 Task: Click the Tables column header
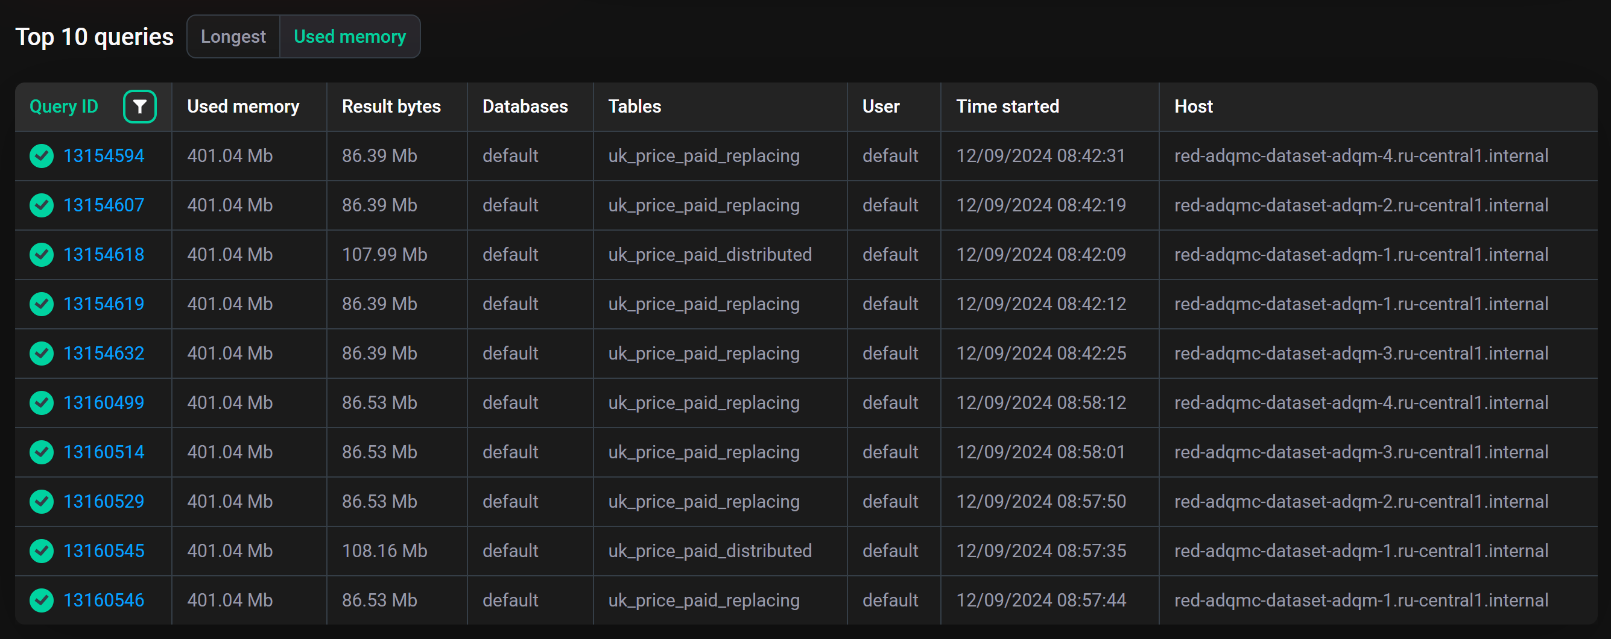point(634,106)
